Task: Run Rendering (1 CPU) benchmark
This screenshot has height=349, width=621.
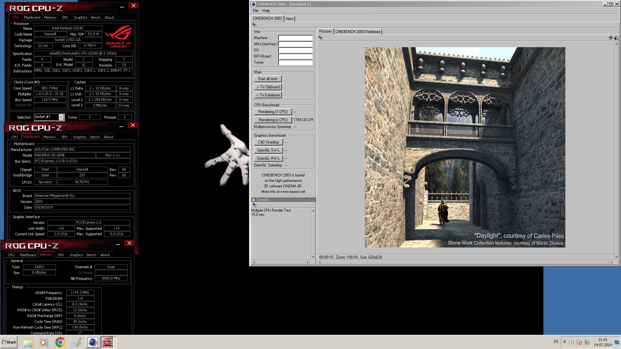Action: 273,112
